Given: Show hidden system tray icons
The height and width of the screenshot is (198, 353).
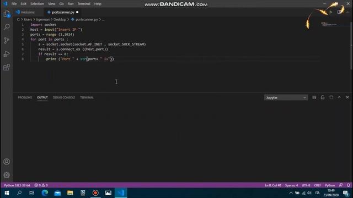Looking at the screenshot, I should tap(291, 193).
